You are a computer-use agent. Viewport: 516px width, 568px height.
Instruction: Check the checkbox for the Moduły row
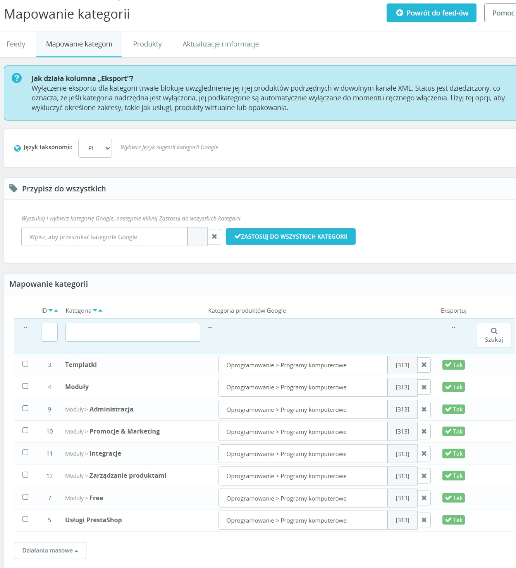(26, 386)
